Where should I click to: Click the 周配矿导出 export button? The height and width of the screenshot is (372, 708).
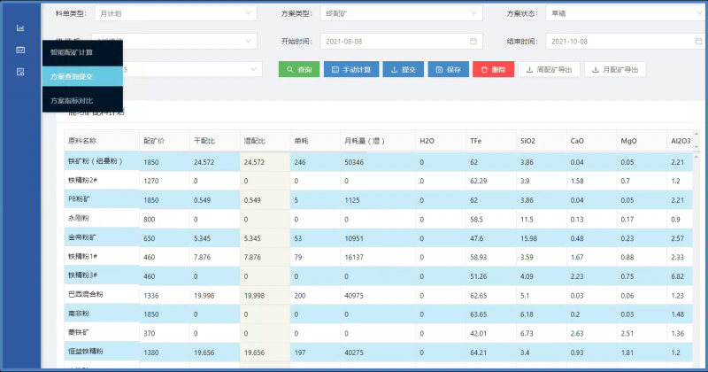549,69
